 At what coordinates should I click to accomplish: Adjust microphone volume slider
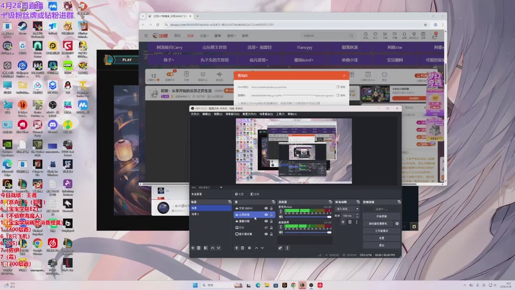[x=308, y=217]
